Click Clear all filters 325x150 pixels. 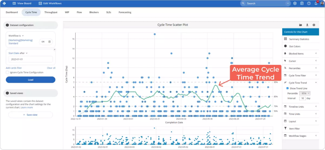(51, 68)
